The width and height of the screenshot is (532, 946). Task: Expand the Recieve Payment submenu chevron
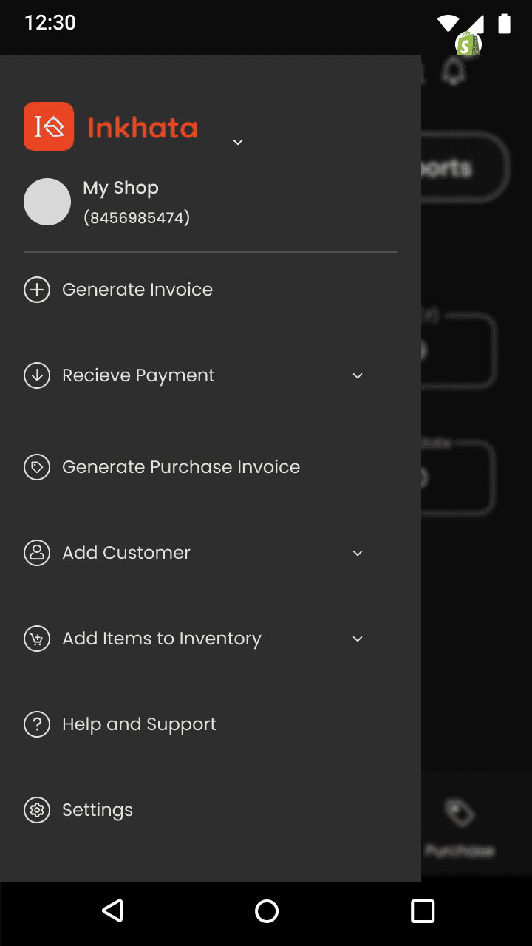click(x=358, y=376)
